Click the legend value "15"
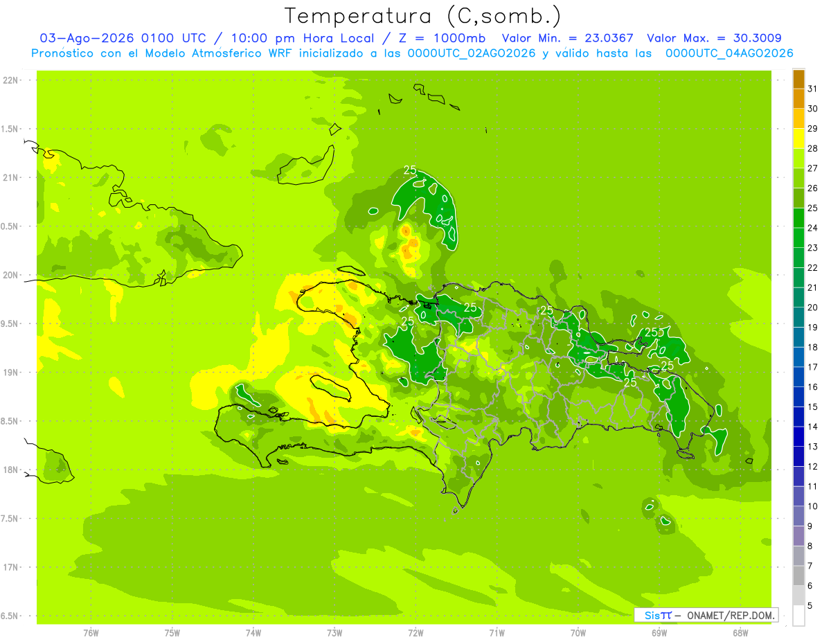831x642 pixels. (x=813, y=407)
